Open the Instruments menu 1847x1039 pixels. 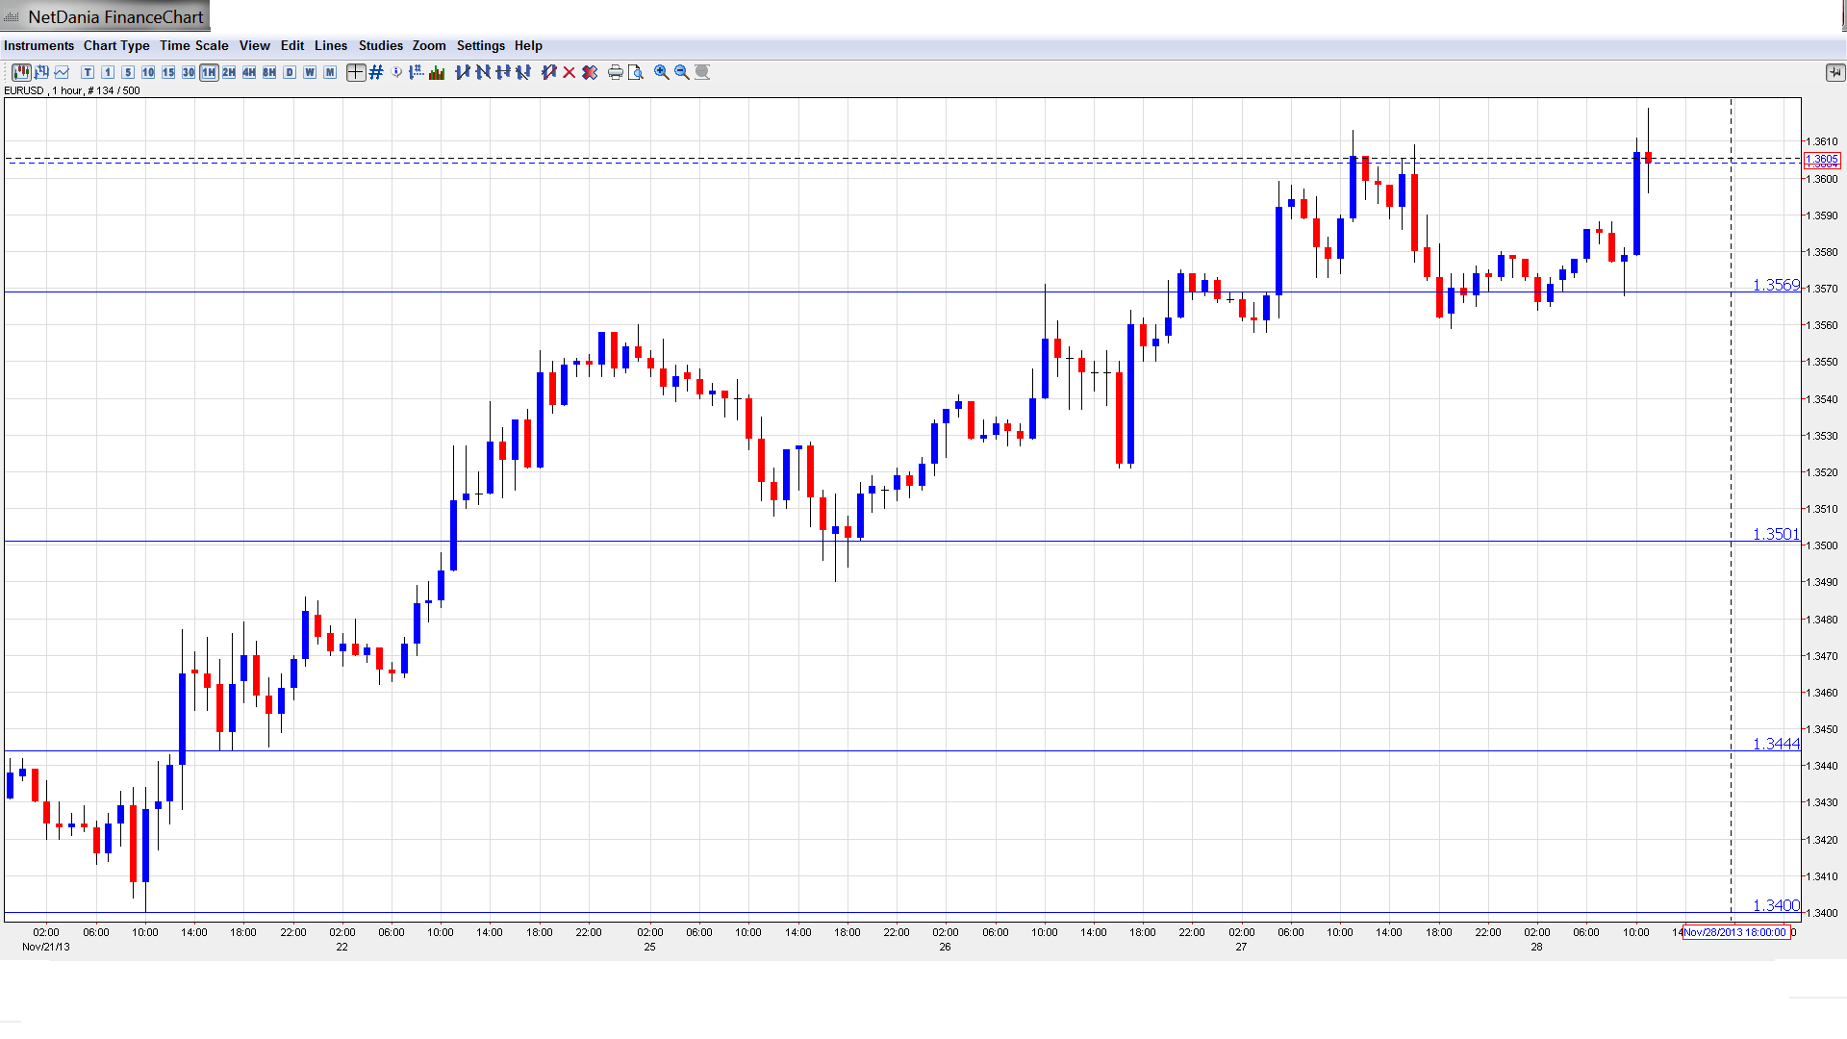pos(38,45)
